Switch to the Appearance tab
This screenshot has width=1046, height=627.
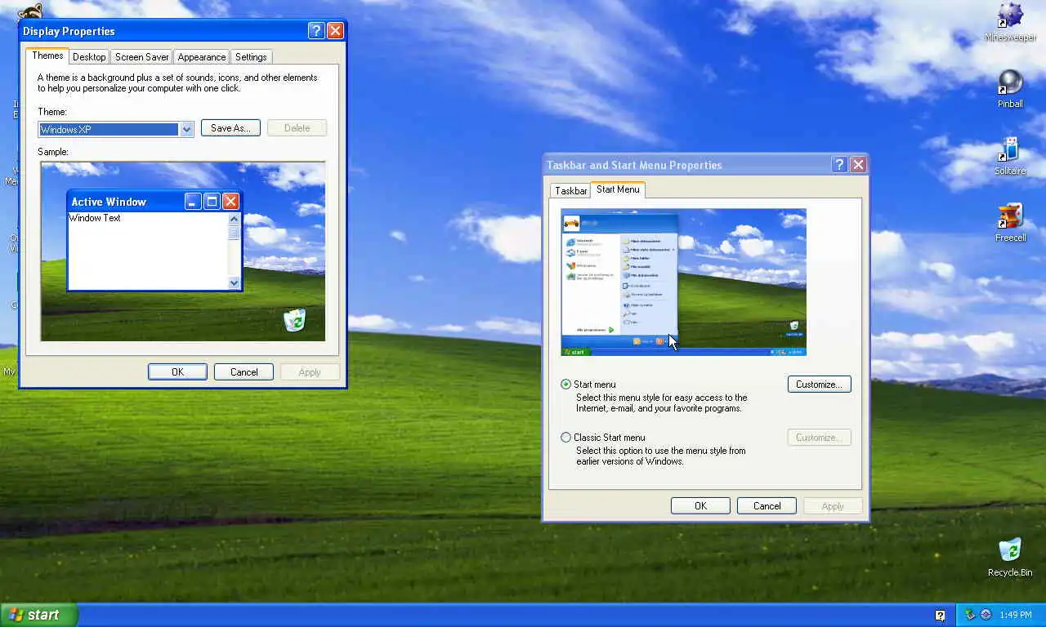click(202, 57)
